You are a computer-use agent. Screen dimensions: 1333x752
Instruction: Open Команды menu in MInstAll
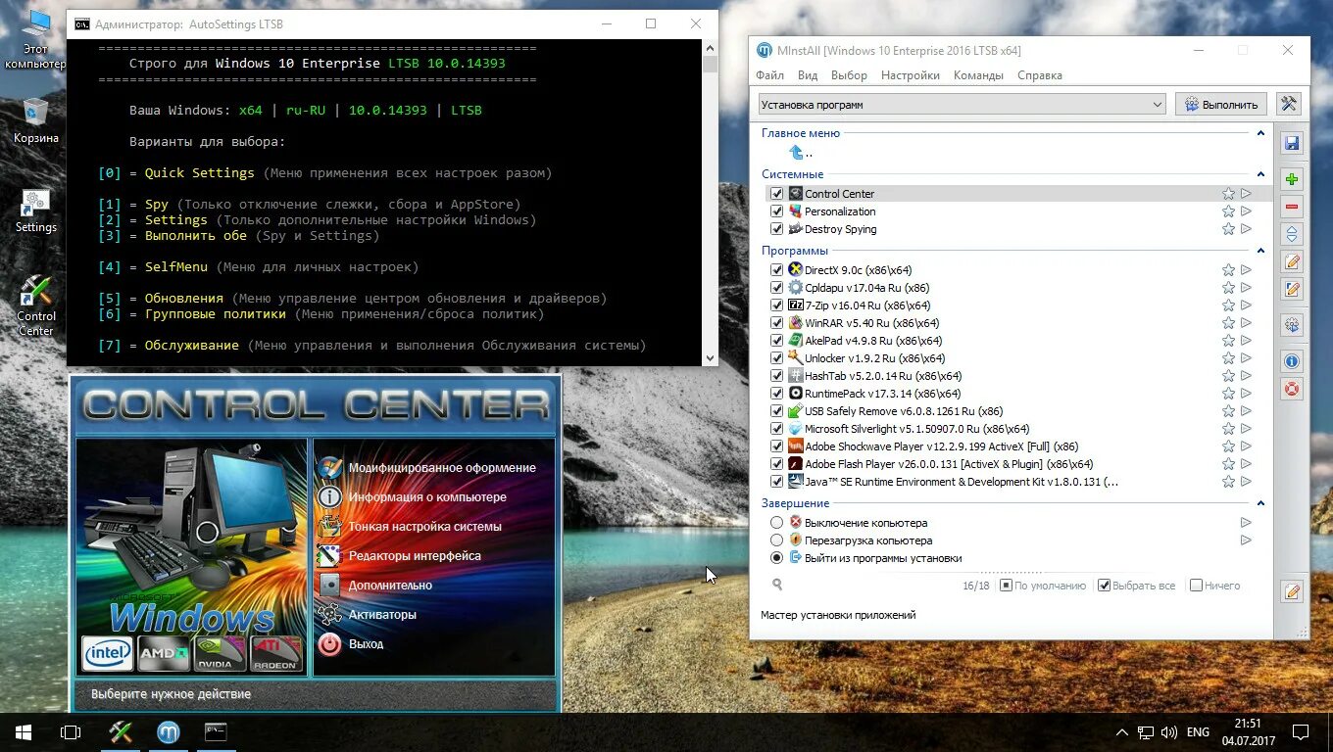[x=978, y=75]
